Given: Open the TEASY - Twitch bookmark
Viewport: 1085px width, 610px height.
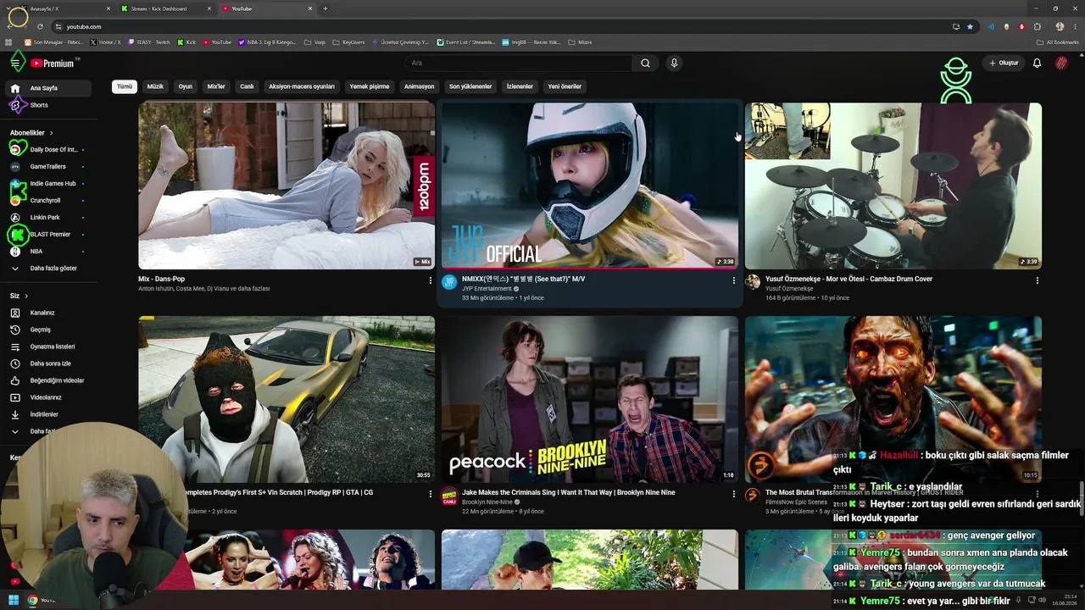Looking at the screenshot, I should click(x=148, y=42).
